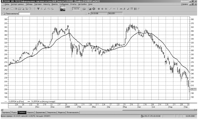Viewport: 198px width, 119px height.
Task: Select the zoom in magnifier icon
Action: (102, 9)
